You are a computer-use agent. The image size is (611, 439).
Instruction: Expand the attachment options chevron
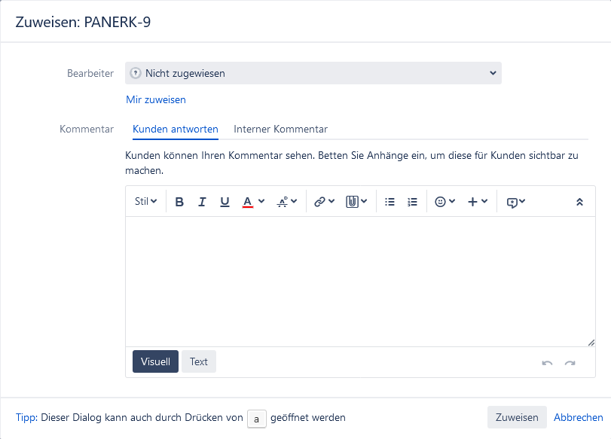coord(364,201)
